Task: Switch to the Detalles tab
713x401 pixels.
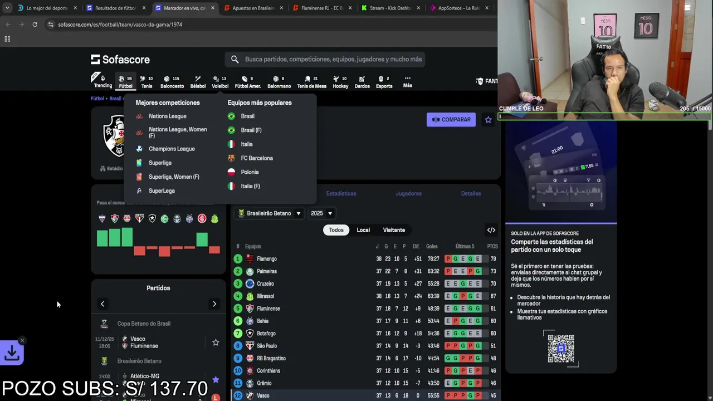Action: click(471, 193)
